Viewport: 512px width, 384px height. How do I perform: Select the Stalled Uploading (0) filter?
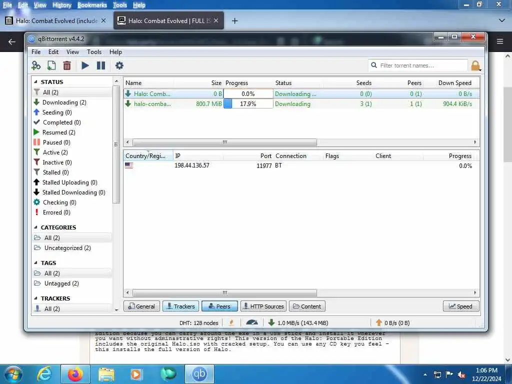point(72,182)
